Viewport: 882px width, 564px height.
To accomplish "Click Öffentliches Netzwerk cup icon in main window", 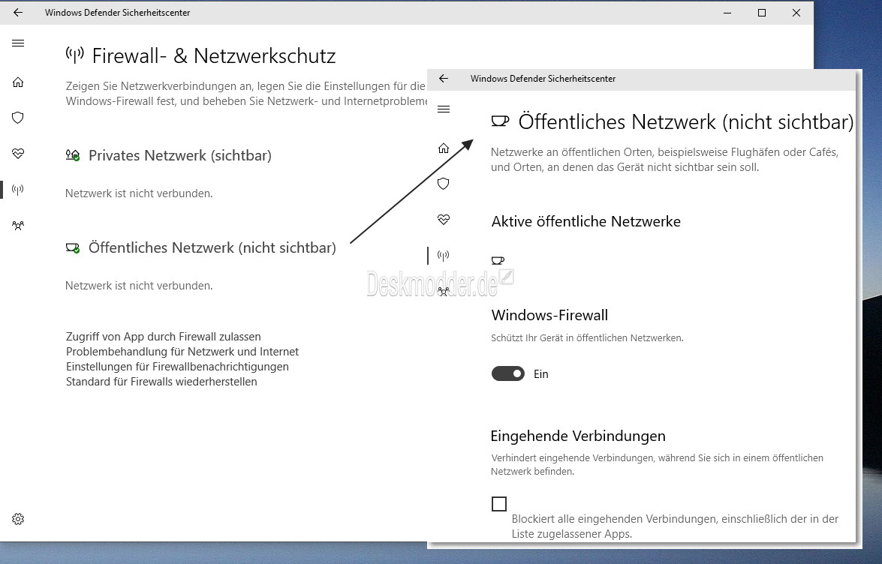I will coord(73,247).
